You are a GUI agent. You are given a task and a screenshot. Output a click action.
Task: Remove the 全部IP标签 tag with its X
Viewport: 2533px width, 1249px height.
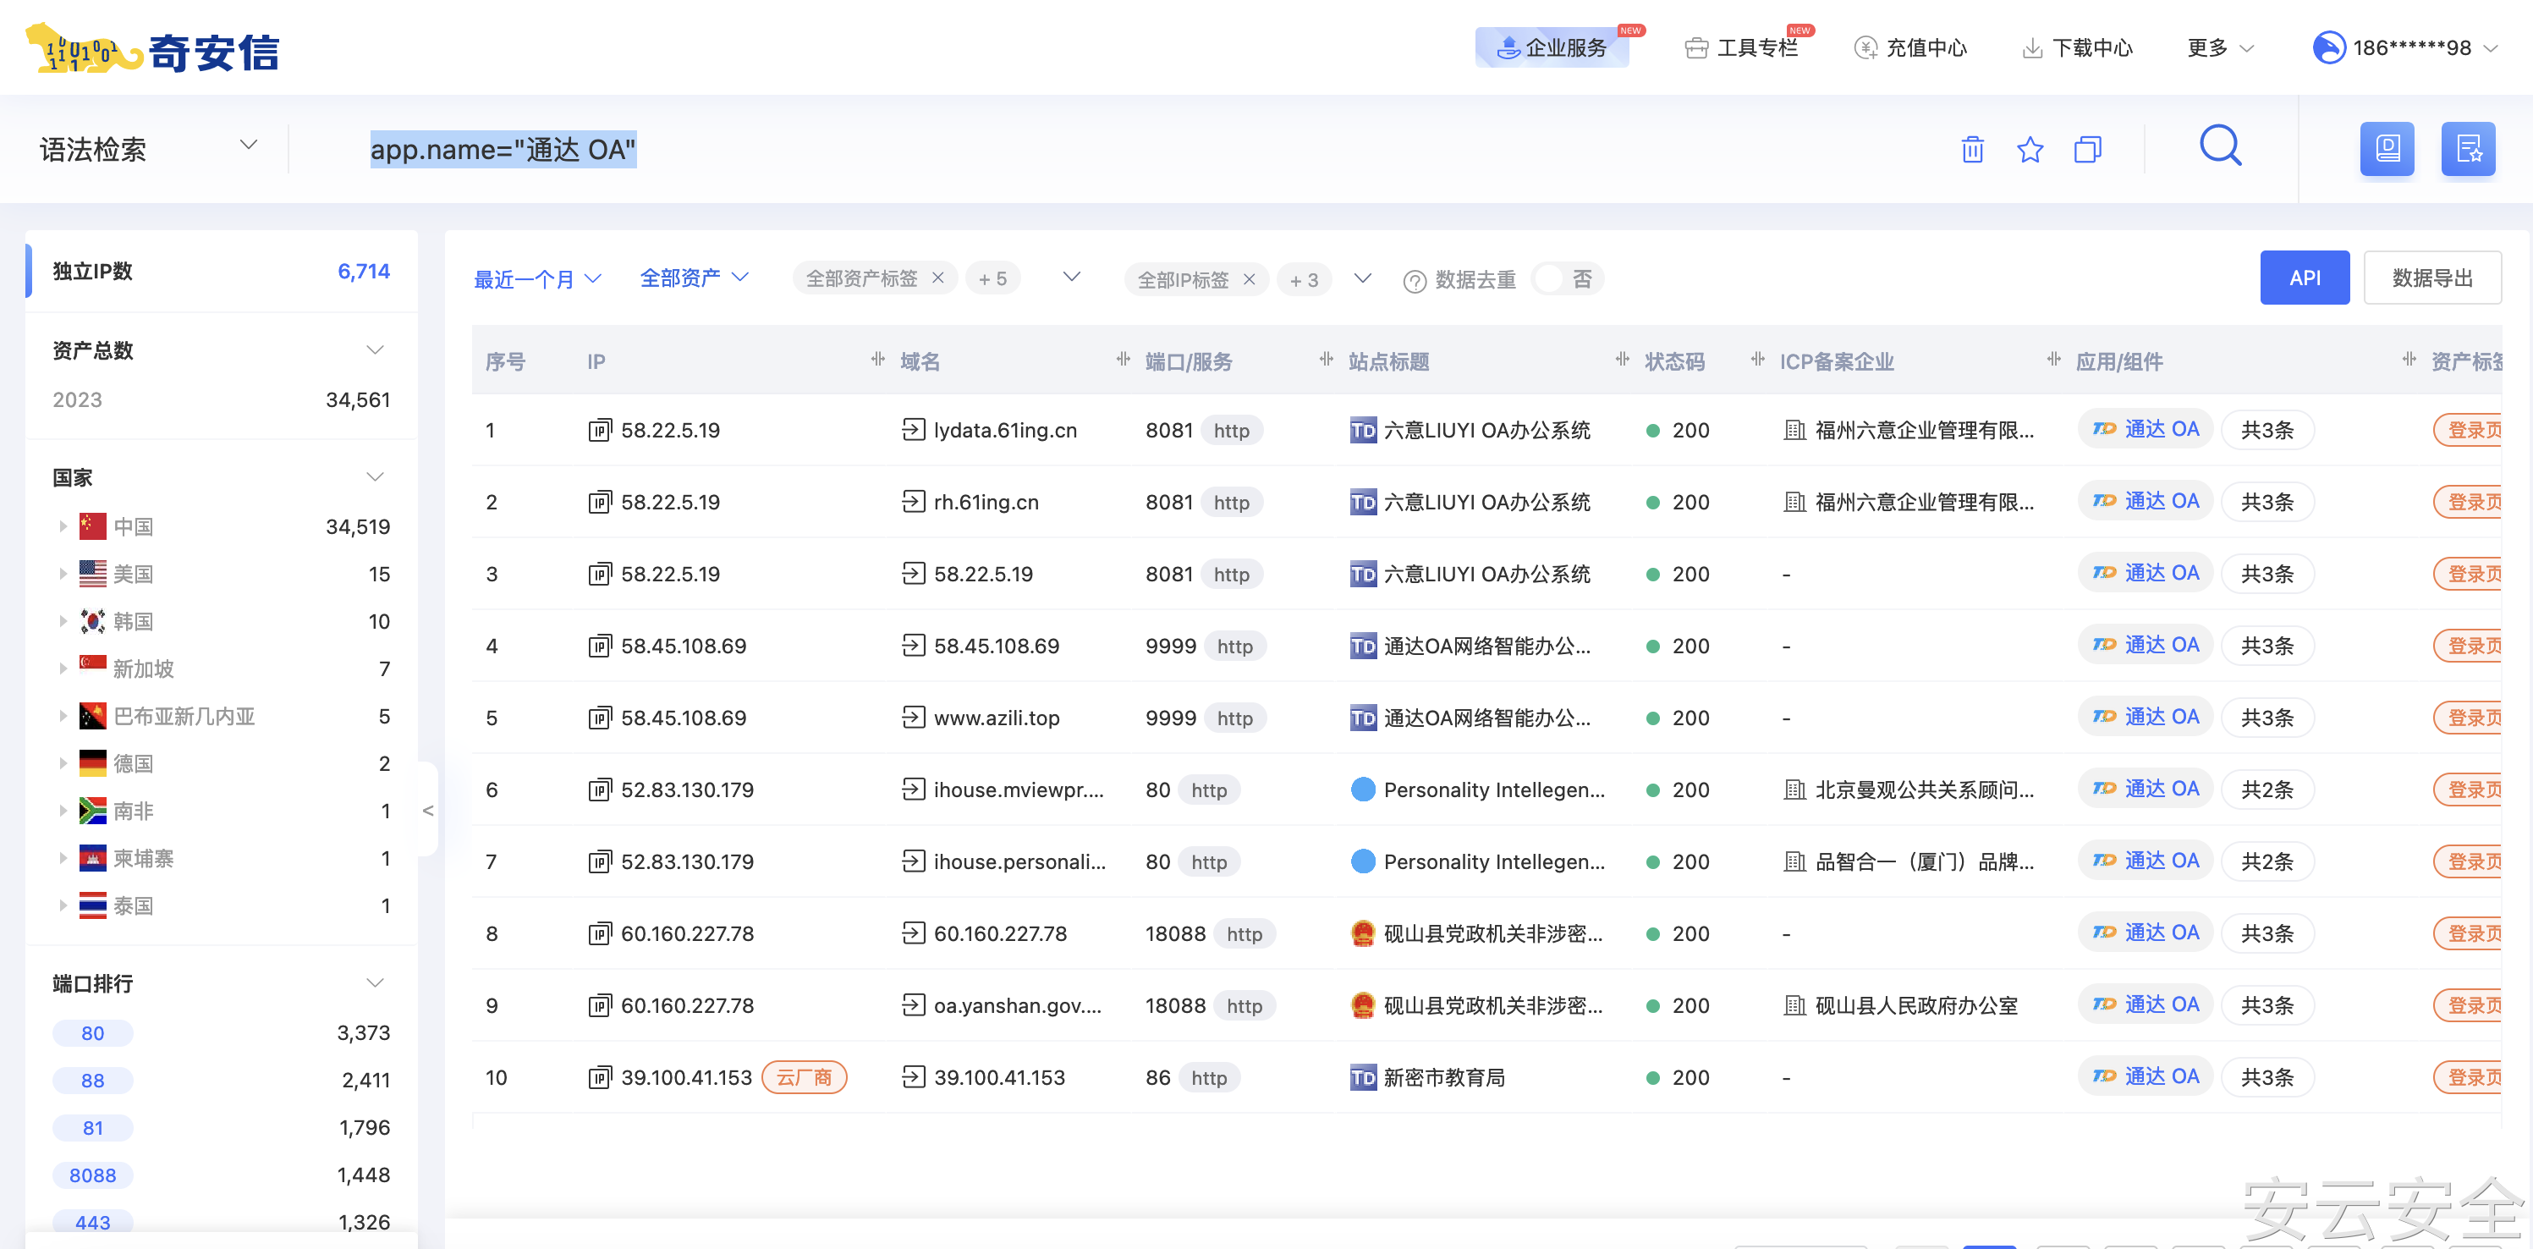(1249, 278)
